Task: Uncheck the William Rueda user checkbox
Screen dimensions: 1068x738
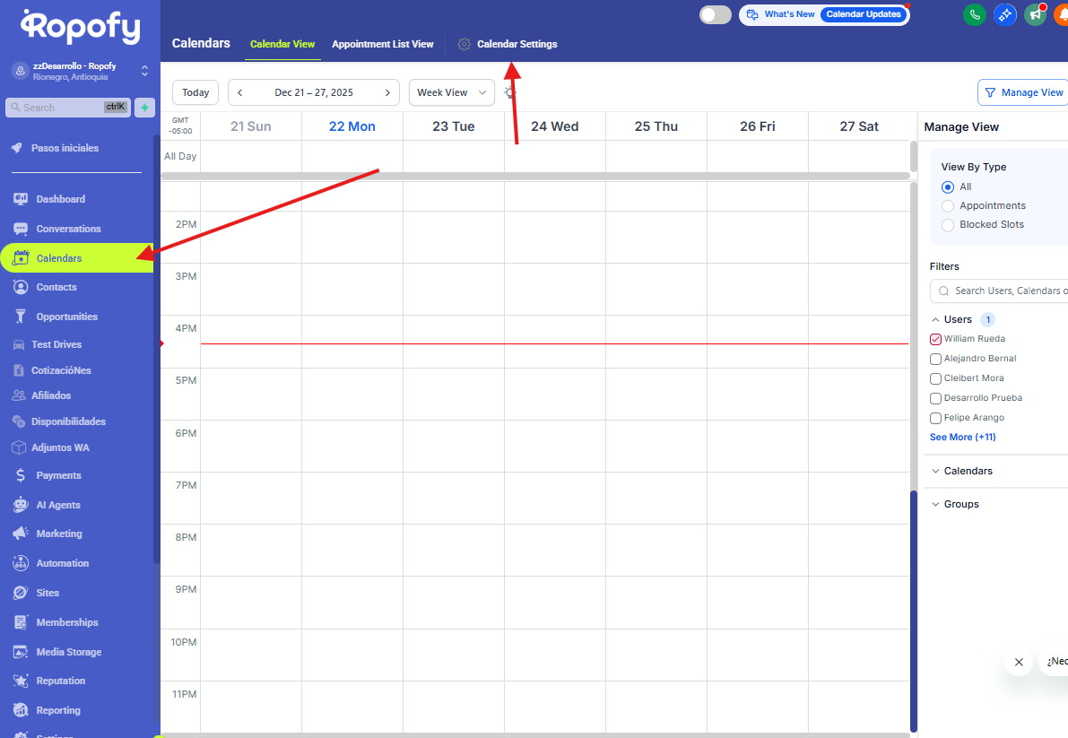Action: pyautogui.click(x=935, y=339)
